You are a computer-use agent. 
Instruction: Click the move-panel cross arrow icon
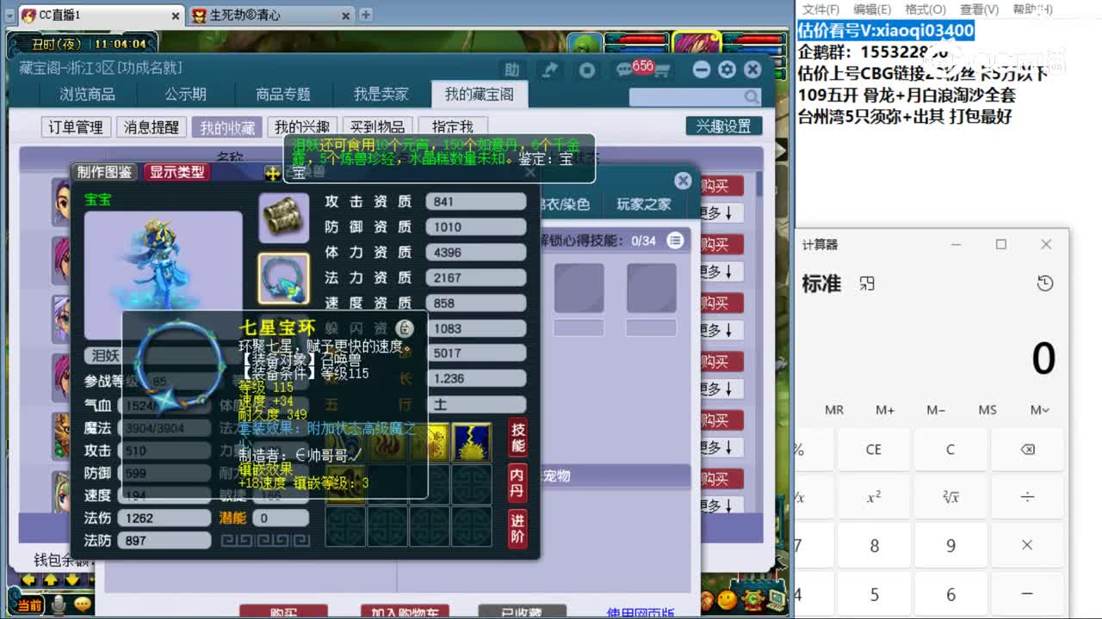tap(273, 173)
